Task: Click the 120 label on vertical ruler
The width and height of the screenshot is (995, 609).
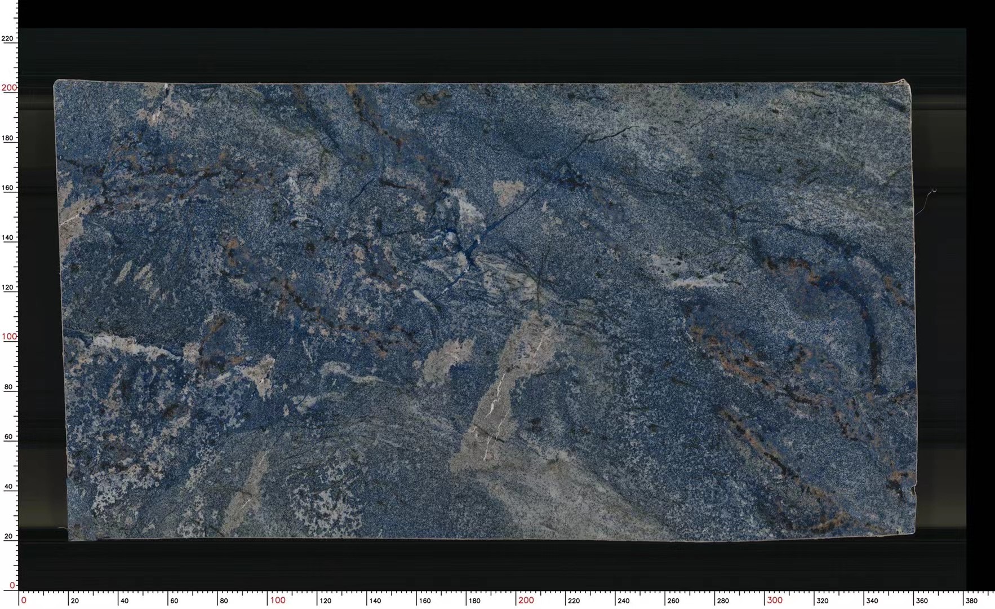Action: pos(7,287)
